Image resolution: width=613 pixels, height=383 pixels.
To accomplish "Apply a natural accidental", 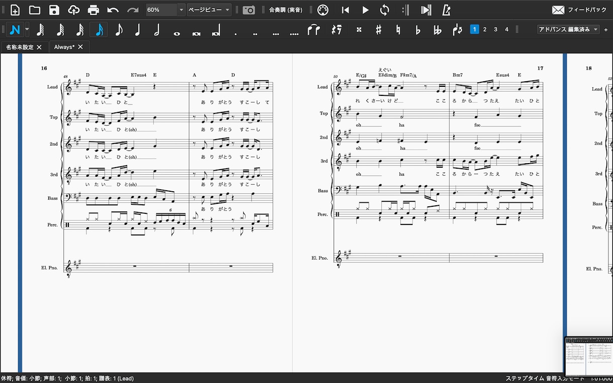I will (398, 30).
